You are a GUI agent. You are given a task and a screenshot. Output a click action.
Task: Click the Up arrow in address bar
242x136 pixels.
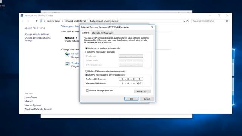pos(36,21)
